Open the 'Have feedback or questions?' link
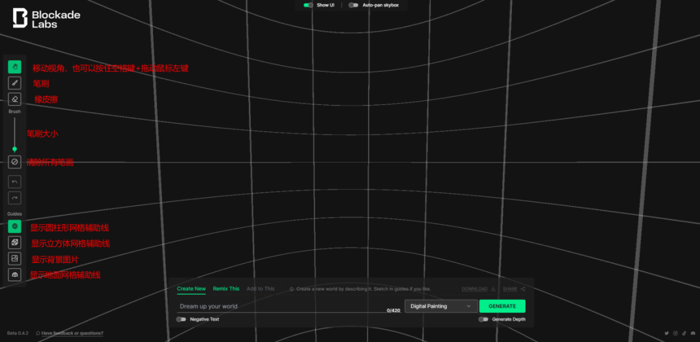Image resolution: width=700 pixels, height=342 pixels. 72,333
